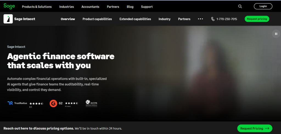Select the Overview tab
This screenshot has width=281, height=134.
[x=68, y=19]
